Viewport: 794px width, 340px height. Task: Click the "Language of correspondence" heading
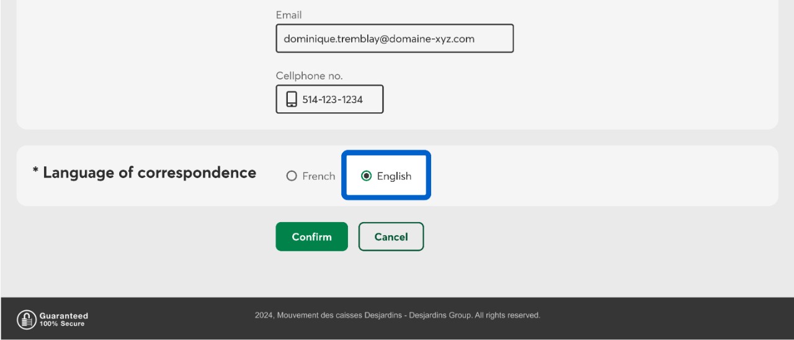tap(149, 172)
